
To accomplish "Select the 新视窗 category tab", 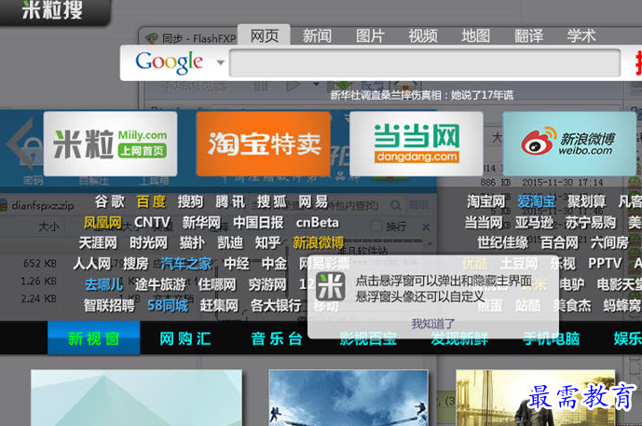I will [x=94, y=338].
